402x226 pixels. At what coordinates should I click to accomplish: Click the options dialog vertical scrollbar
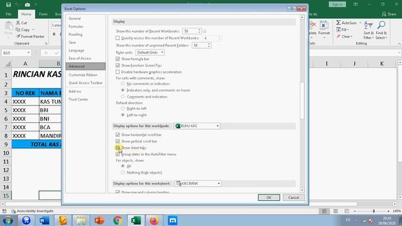click(302, 100)
